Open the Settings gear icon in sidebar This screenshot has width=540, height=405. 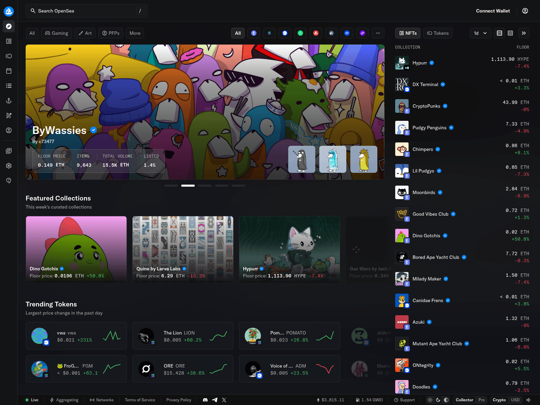coord(9,166)
